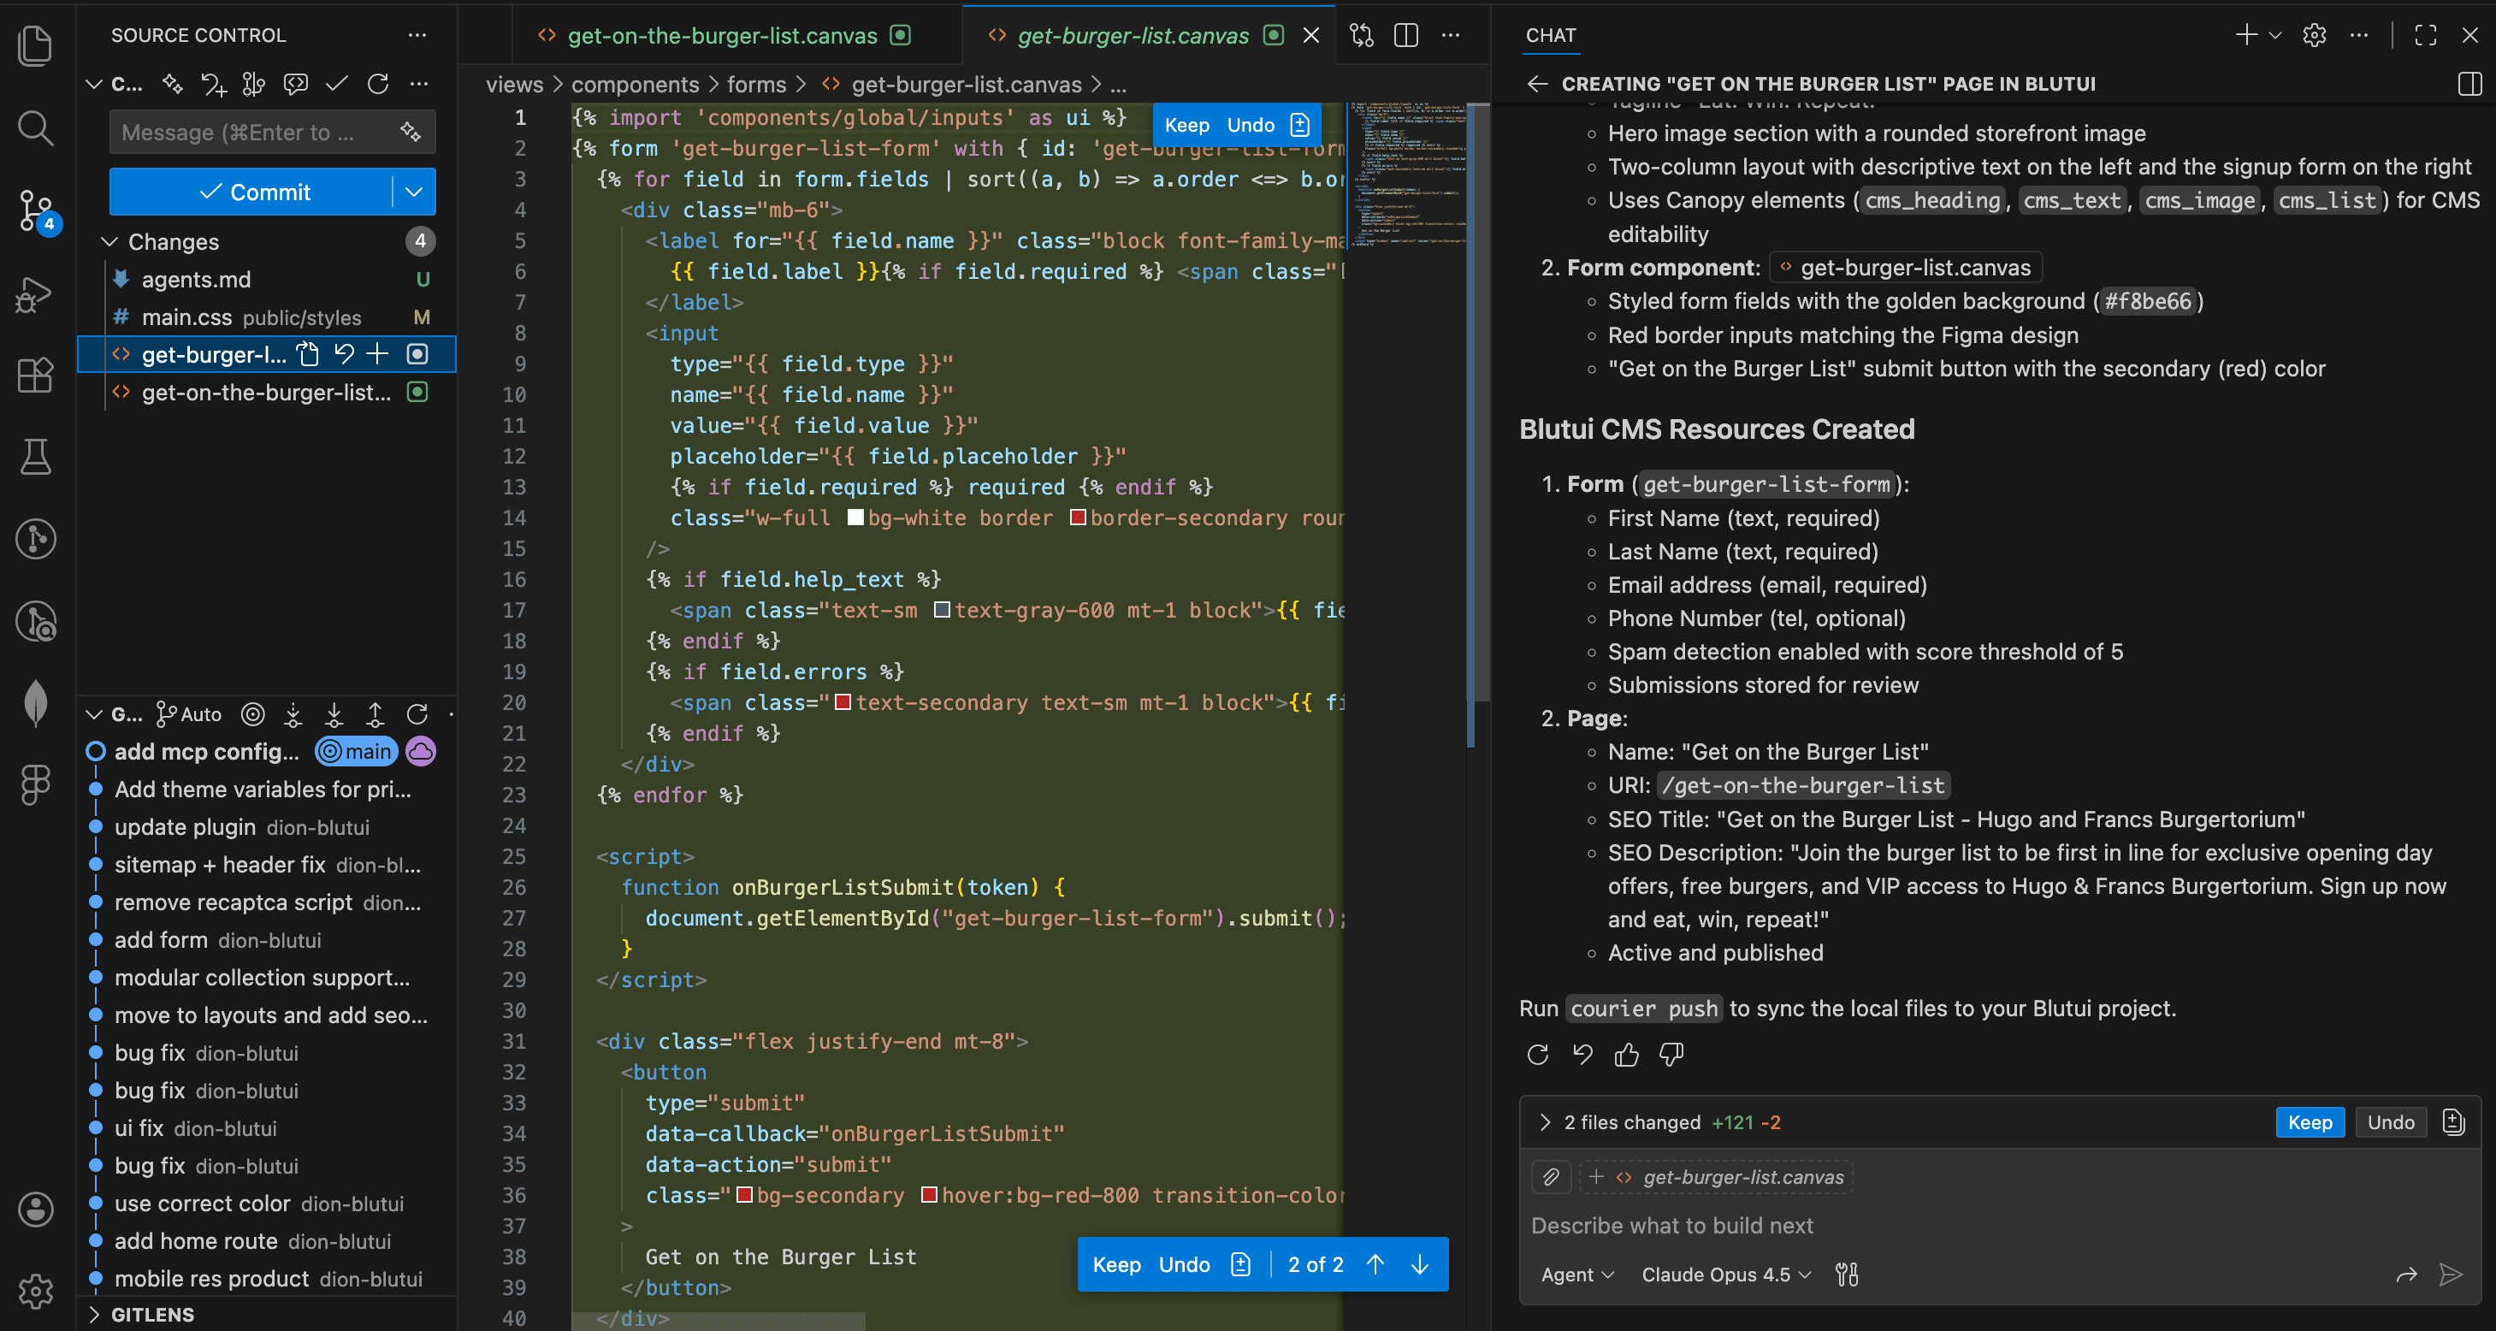Switch to get-on-the-burger-list.canvas tab
The image size is (2496, 1331).
(x=722, y=36)
